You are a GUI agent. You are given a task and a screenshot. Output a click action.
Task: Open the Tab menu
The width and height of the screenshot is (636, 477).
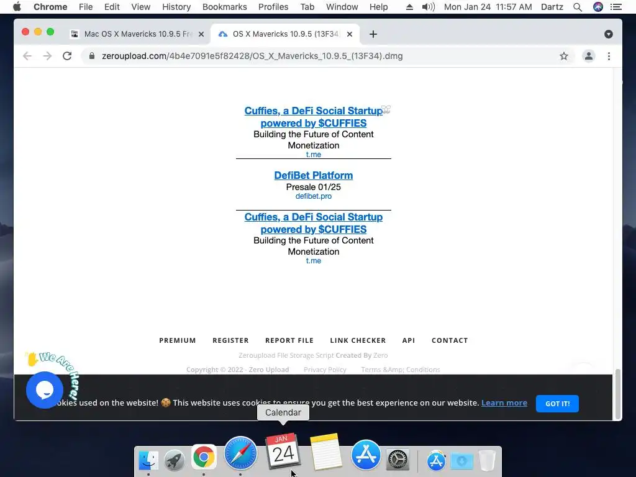coord(307,7)
